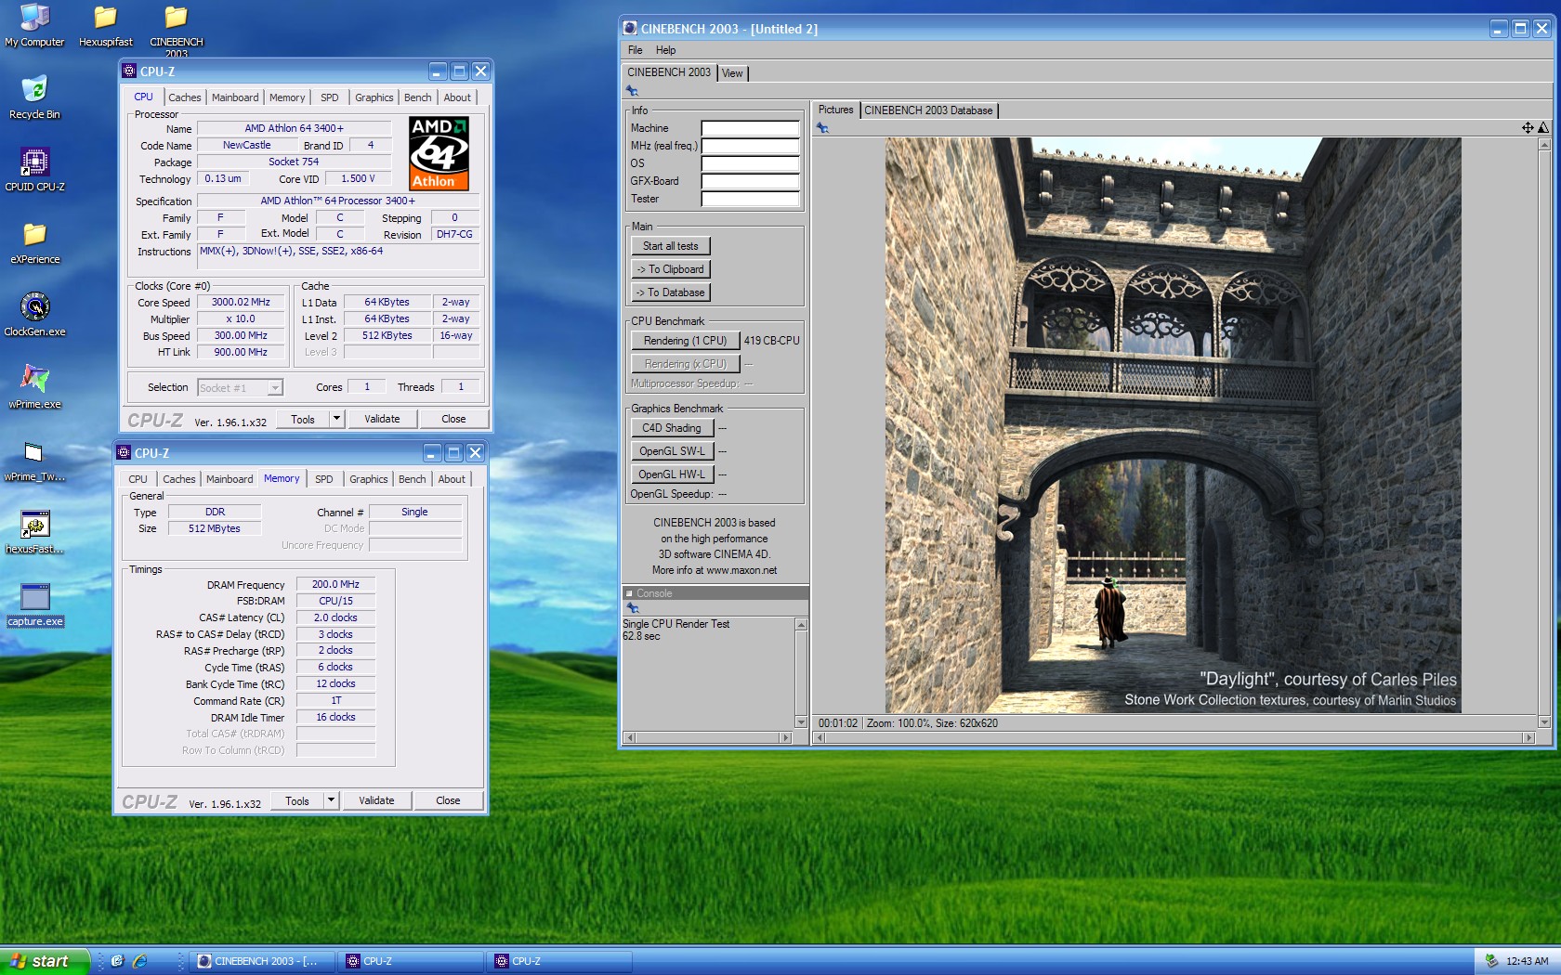Collapse the Console panel header
Screen dimensions: 1561x975
click(x=629, y=592)
